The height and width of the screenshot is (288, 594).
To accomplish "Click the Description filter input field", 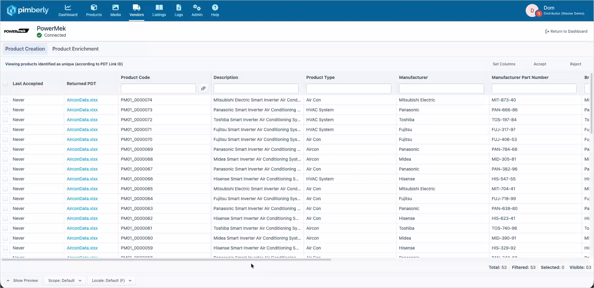I will pos(256,88).
